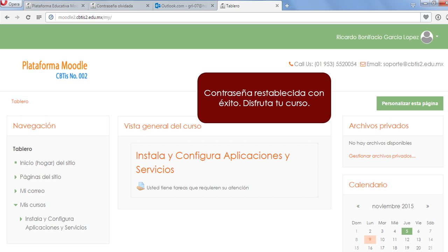Open a new tab with plus button

point(287,6)
